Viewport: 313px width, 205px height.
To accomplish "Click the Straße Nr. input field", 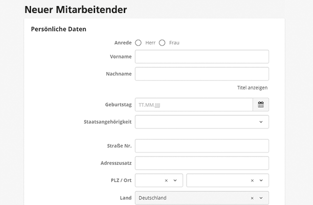I will pyautogui.click(x=202, y=146).
